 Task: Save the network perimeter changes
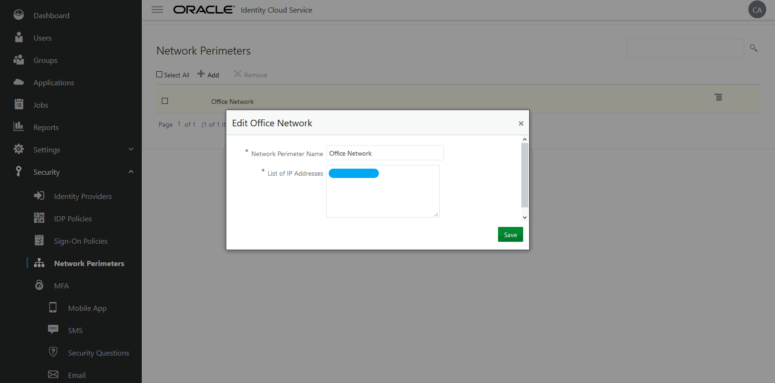click(x=510, y=235)
